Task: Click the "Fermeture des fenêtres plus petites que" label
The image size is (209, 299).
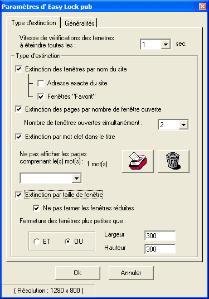Action: point(72,221)
